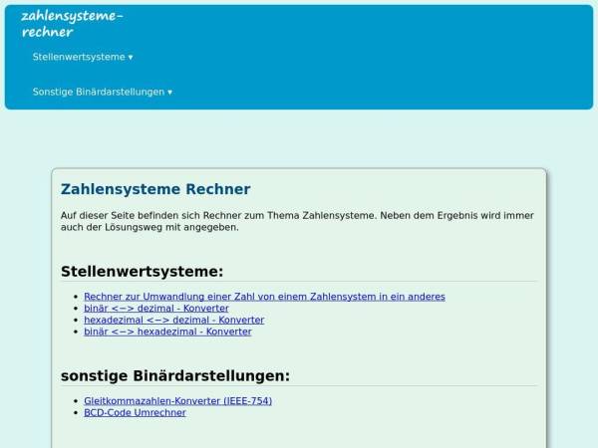Click the sonstige Binärdarstellungen: section heading
Viewport: 598px width, 448px height.
pyautogui.click(x=175, y=376)
